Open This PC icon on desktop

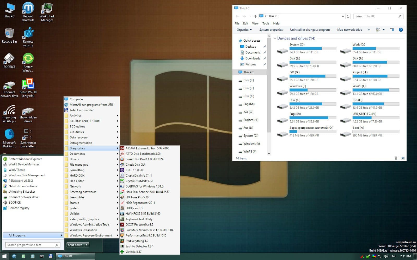9,10
